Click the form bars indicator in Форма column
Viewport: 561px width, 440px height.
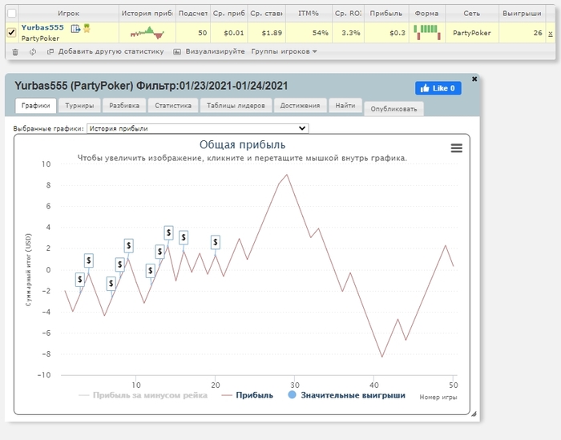427,32
